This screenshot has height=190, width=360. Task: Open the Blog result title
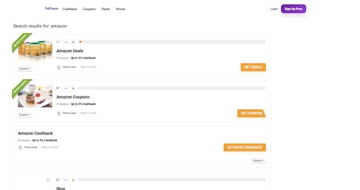[60, 188]
